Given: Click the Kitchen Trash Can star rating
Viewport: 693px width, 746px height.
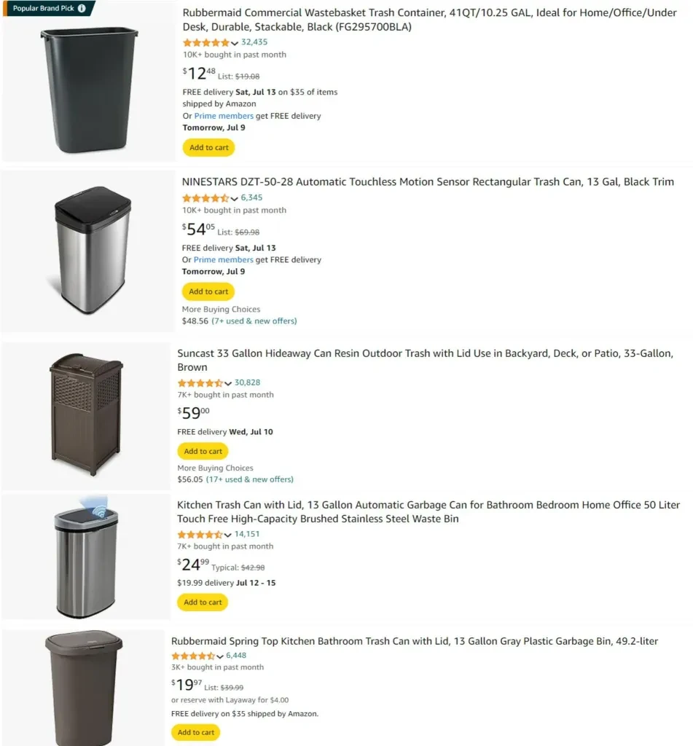Looking at the screenshot, I should click(200, 534).
